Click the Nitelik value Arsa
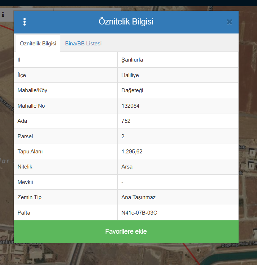 tap(127, 167)
